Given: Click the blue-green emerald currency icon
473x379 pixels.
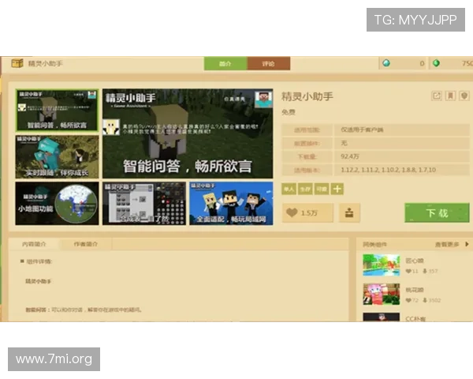Looking at the screenshot, I should point(386,63).
